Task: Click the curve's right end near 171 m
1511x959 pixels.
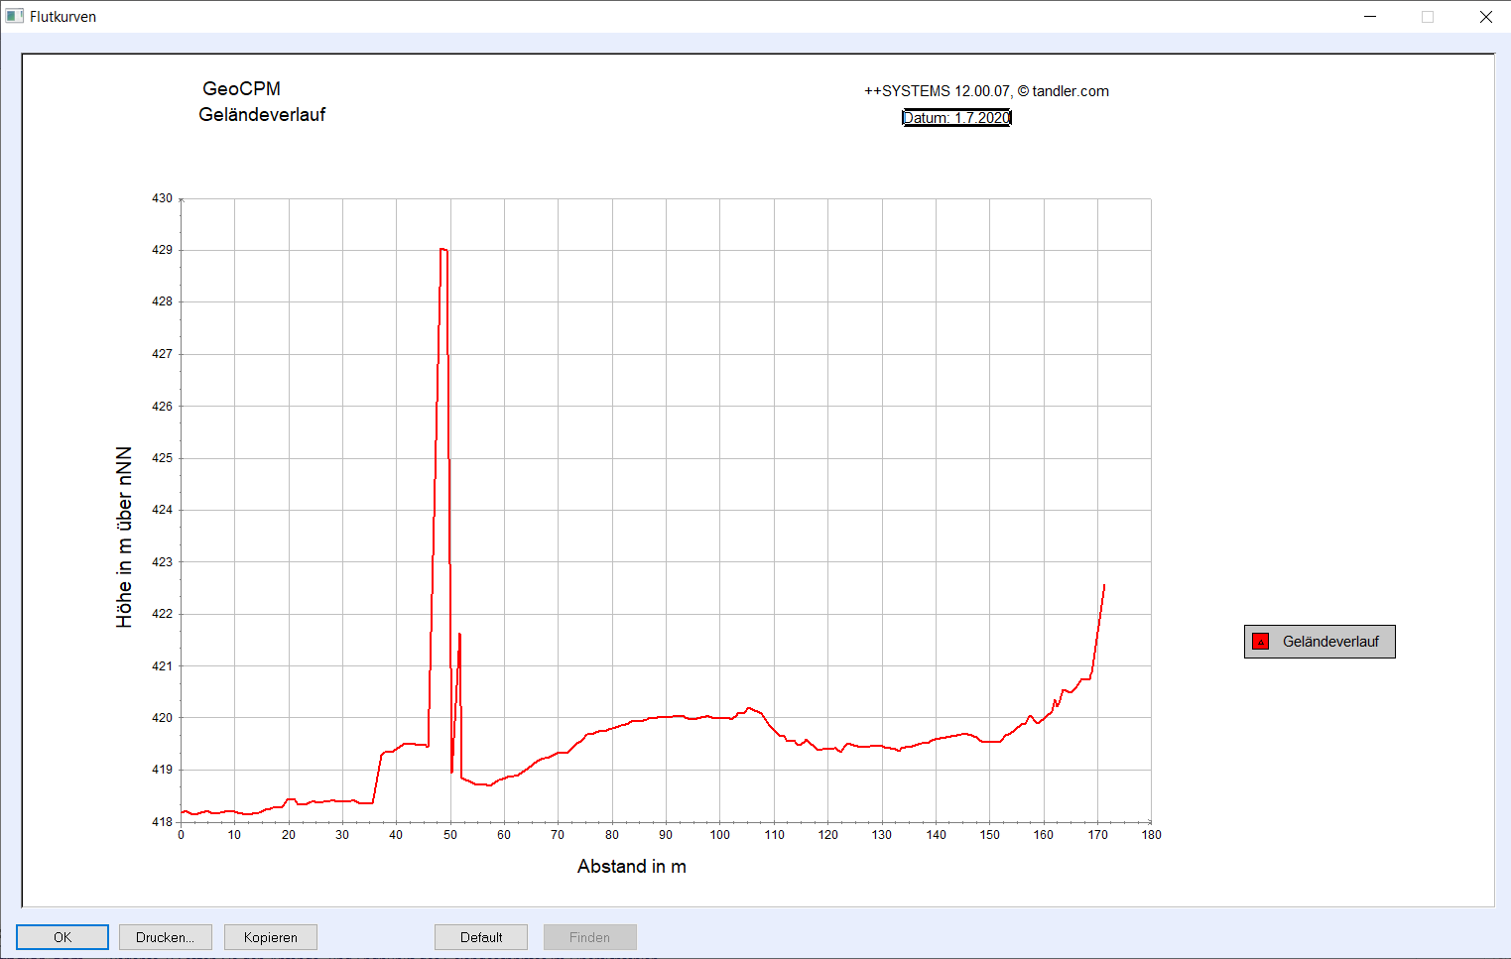Action: click(x=1103, y=587)
